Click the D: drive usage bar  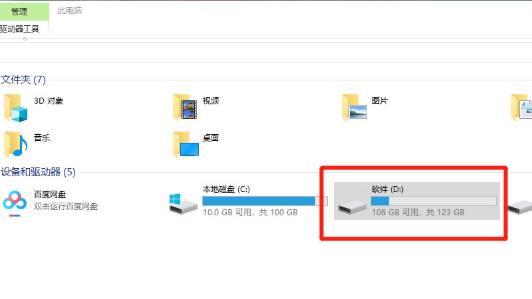coord(434,201)
